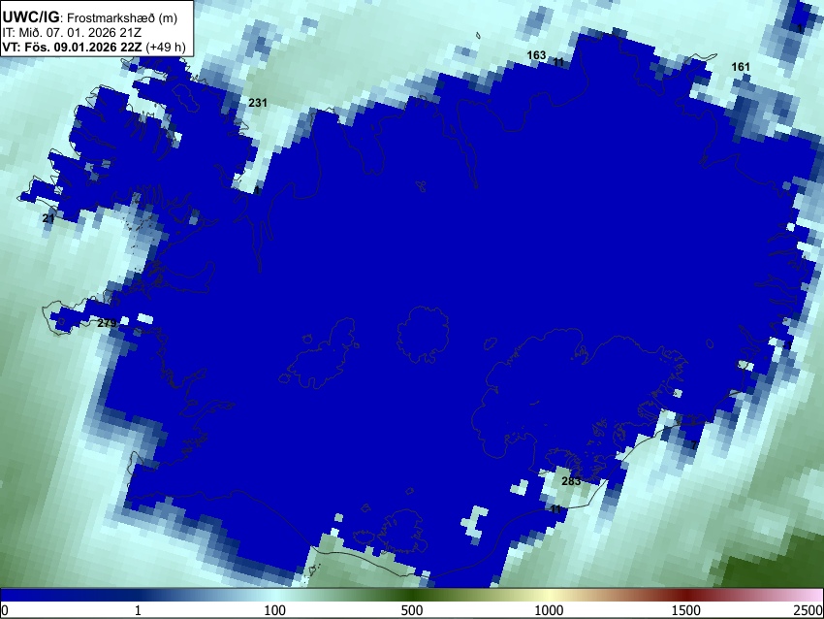
Task: Pick the 1500 label on the colour scale
Action: pos(686,610)
